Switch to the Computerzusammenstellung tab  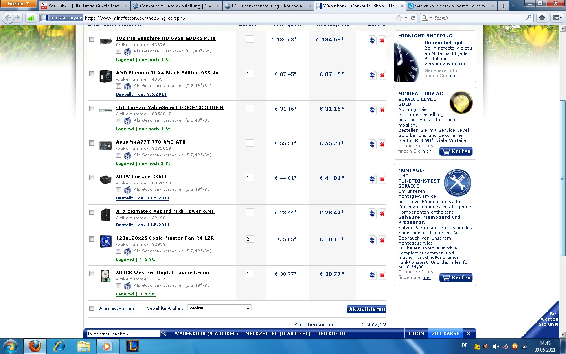(176, 6)
